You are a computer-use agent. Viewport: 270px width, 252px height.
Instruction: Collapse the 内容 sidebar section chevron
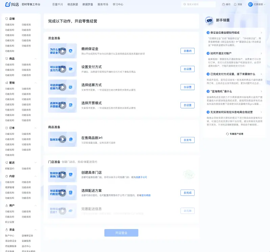pos(35,176)
